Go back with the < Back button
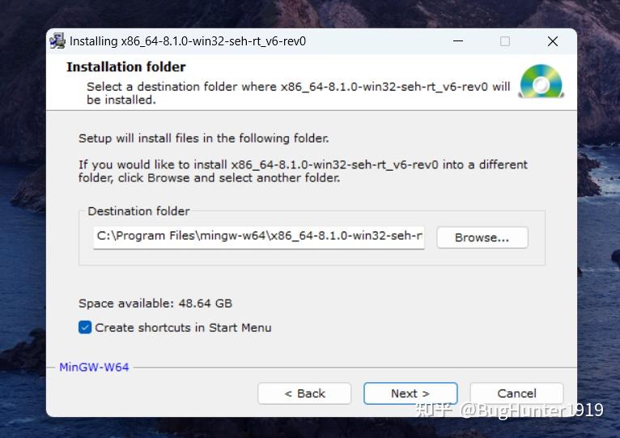This screenshot has width=620, height=438. tap(304, 393)
